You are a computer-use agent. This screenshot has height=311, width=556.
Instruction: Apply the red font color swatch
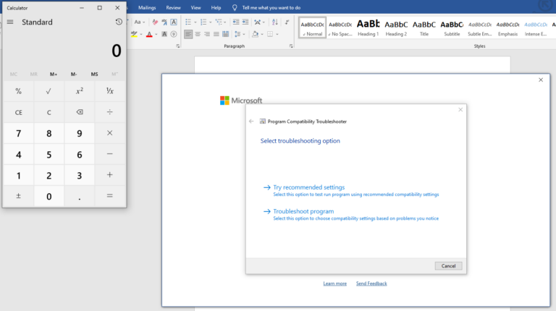[x=150, y=34]
